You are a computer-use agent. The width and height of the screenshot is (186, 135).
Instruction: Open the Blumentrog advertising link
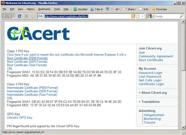point(152,119)
